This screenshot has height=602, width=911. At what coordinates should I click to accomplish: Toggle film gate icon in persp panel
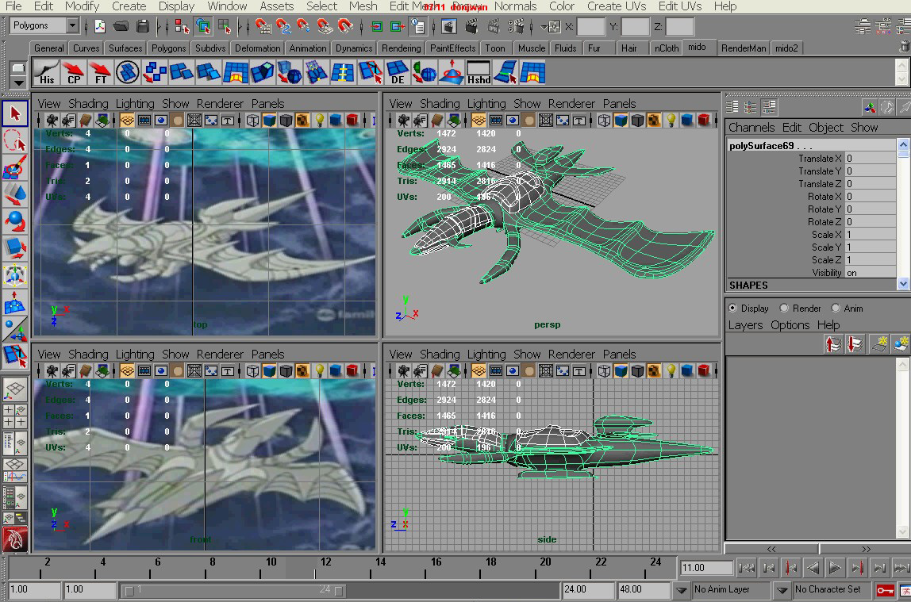pos(496,121)
